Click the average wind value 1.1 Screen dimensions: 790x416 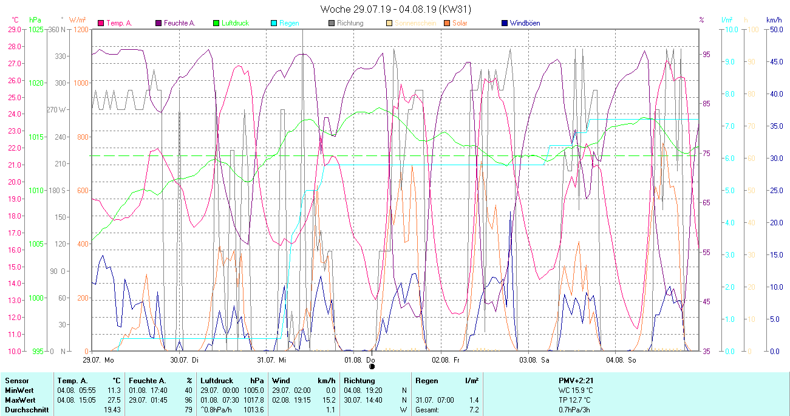point(330,410)
